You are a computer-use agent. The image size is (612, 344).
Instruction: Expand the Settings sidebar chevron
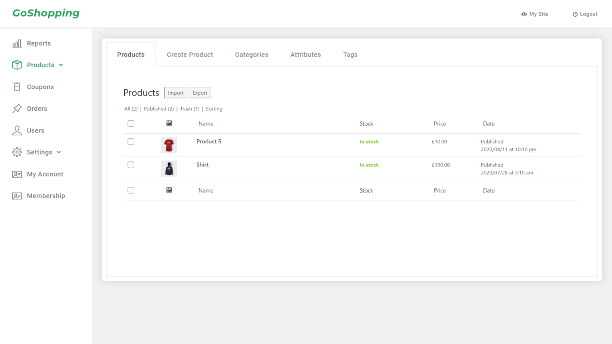pyautogui.click(x=59, y=152)
